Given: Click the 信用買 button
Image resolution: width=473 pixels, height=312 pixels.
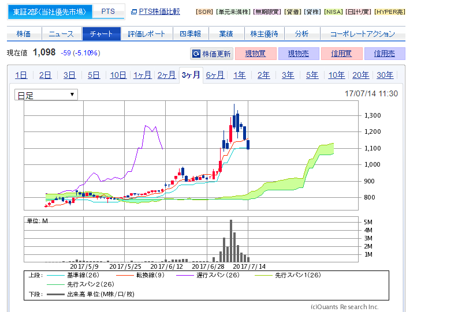Looking at the screenshot, I should 342,54.
